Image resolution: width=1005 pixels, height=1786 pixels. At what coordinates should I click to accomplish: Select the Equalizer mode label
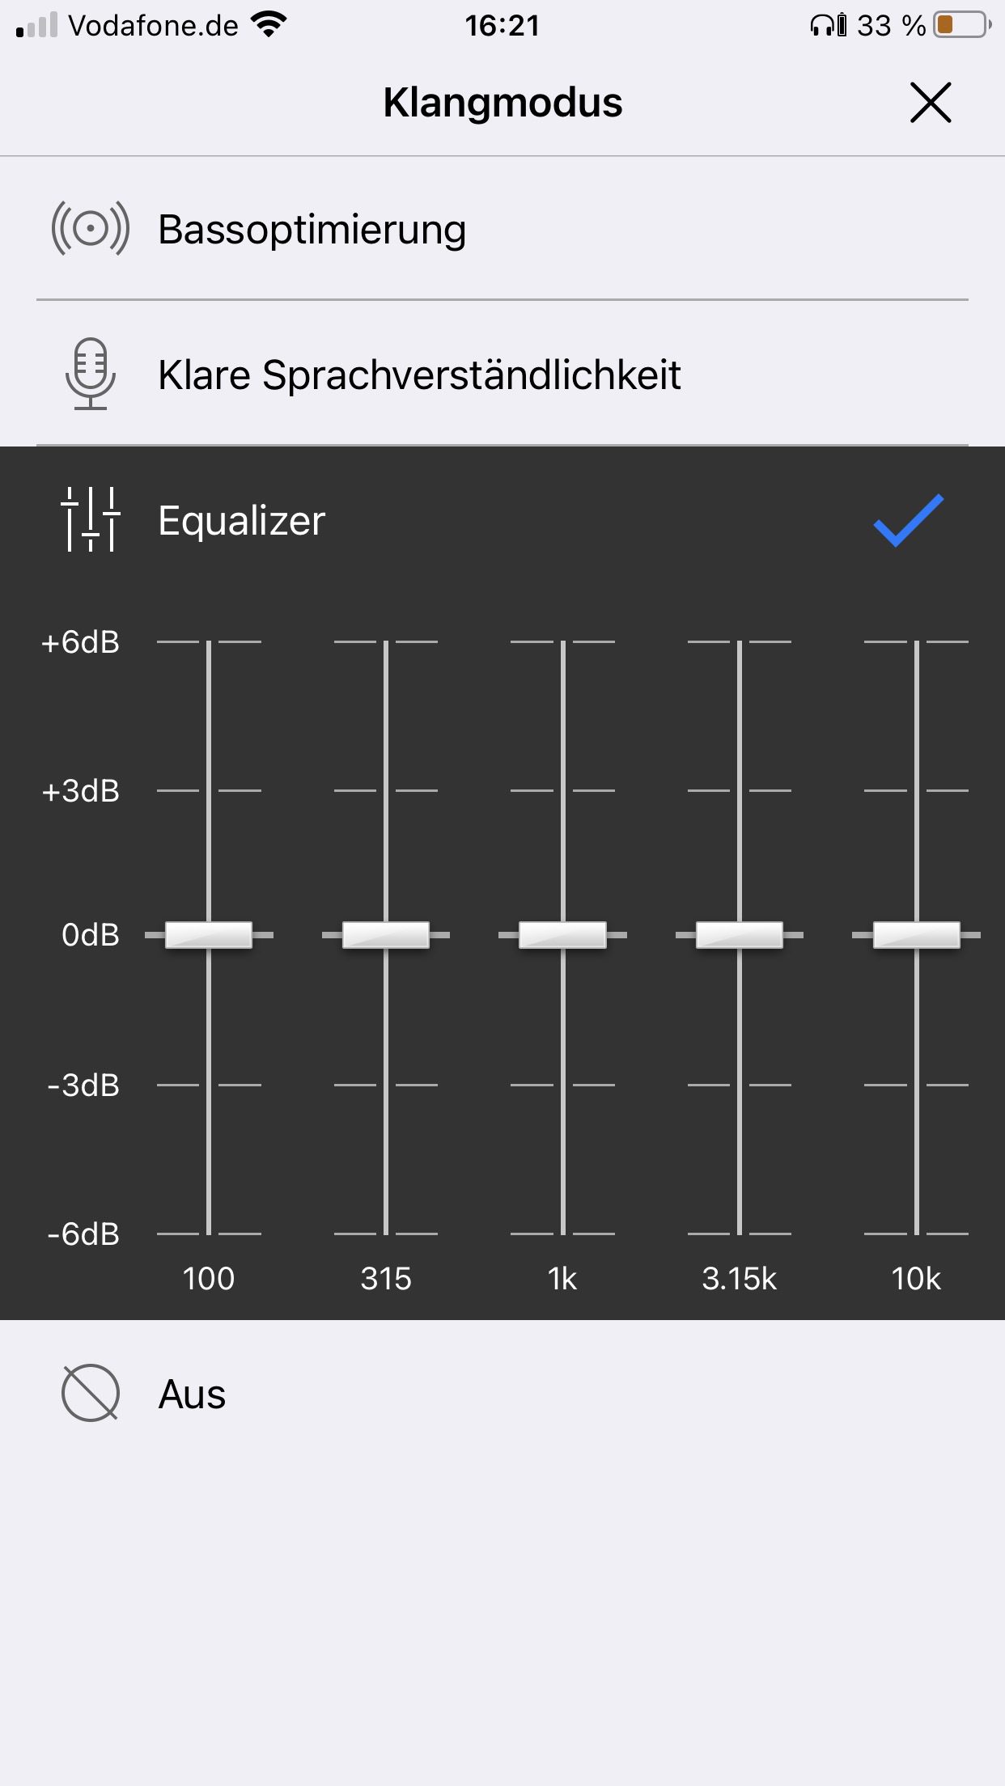241,520
